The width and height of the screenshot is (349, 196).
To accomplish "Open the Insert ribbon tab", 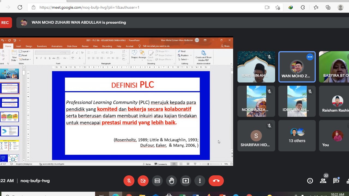I will 18,46.
